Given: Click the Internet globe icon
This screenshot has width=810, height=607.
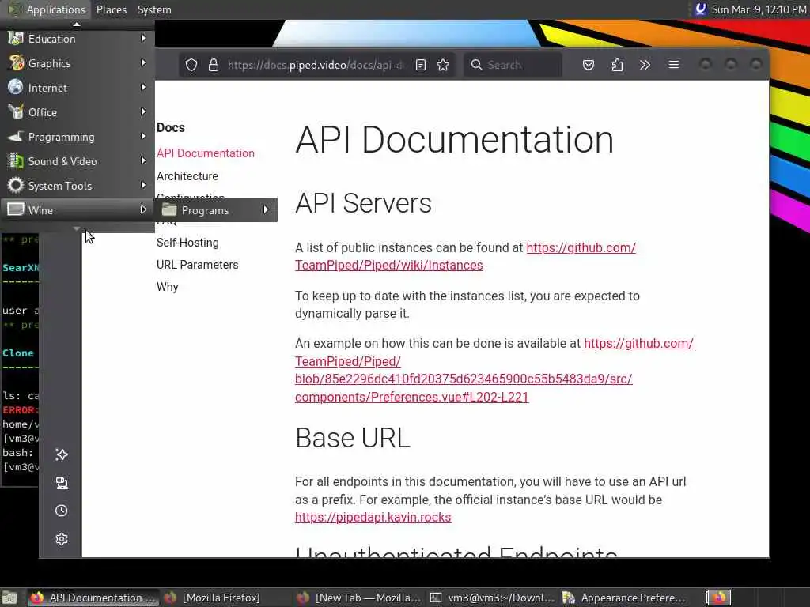Looking at the screenshot, I should [x=16, y=87].
